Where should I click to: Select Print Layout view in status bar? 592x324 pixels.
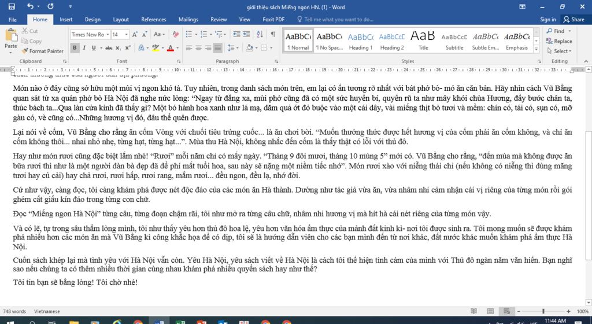[490, 311]
